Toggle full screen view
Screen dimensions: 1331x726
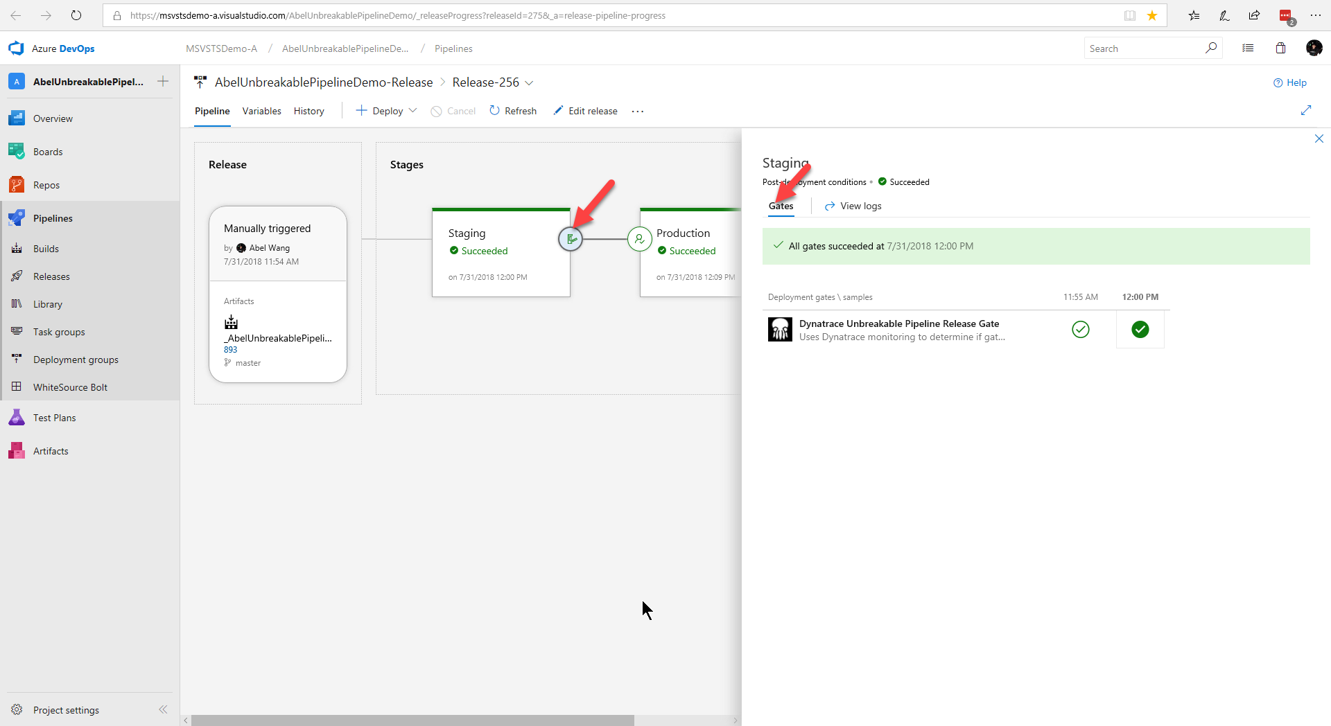1306,110
